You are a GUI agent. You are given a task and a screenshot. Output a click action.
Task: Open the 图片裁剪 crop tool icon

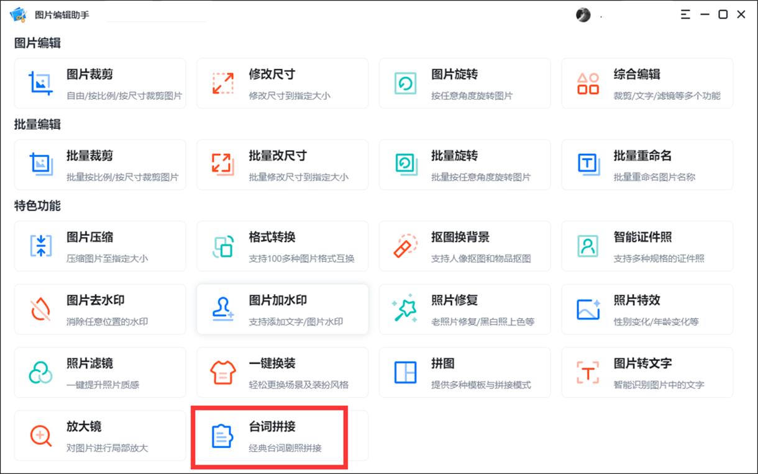(40, 83)
